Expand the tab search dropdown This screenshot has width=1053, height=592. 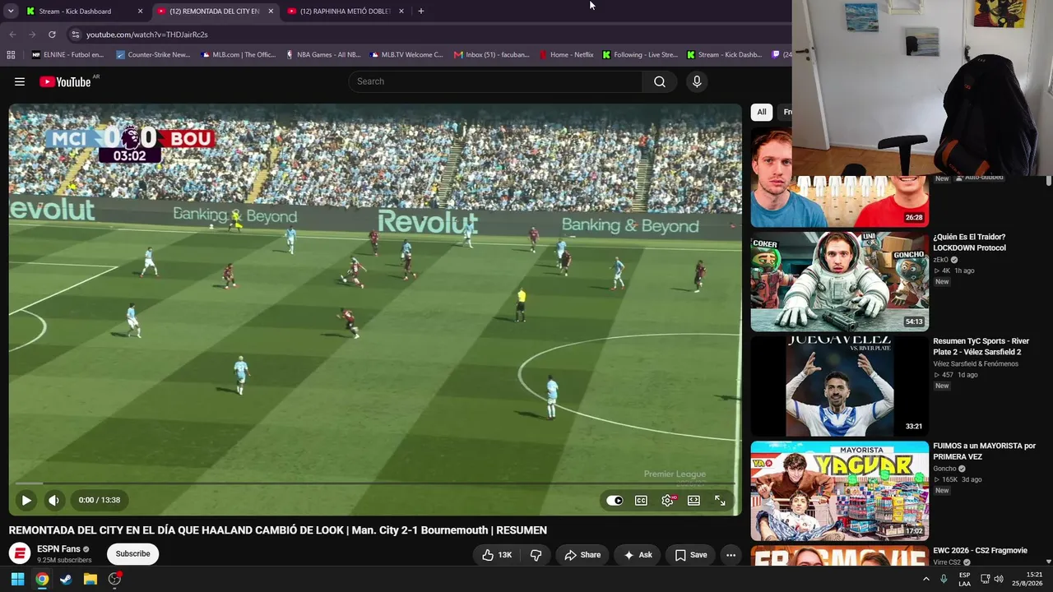[x=10, y=12]
